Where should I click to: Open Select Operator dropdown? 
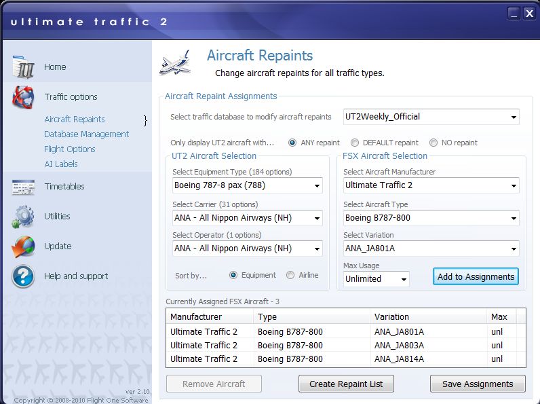(x=247, y=249)
